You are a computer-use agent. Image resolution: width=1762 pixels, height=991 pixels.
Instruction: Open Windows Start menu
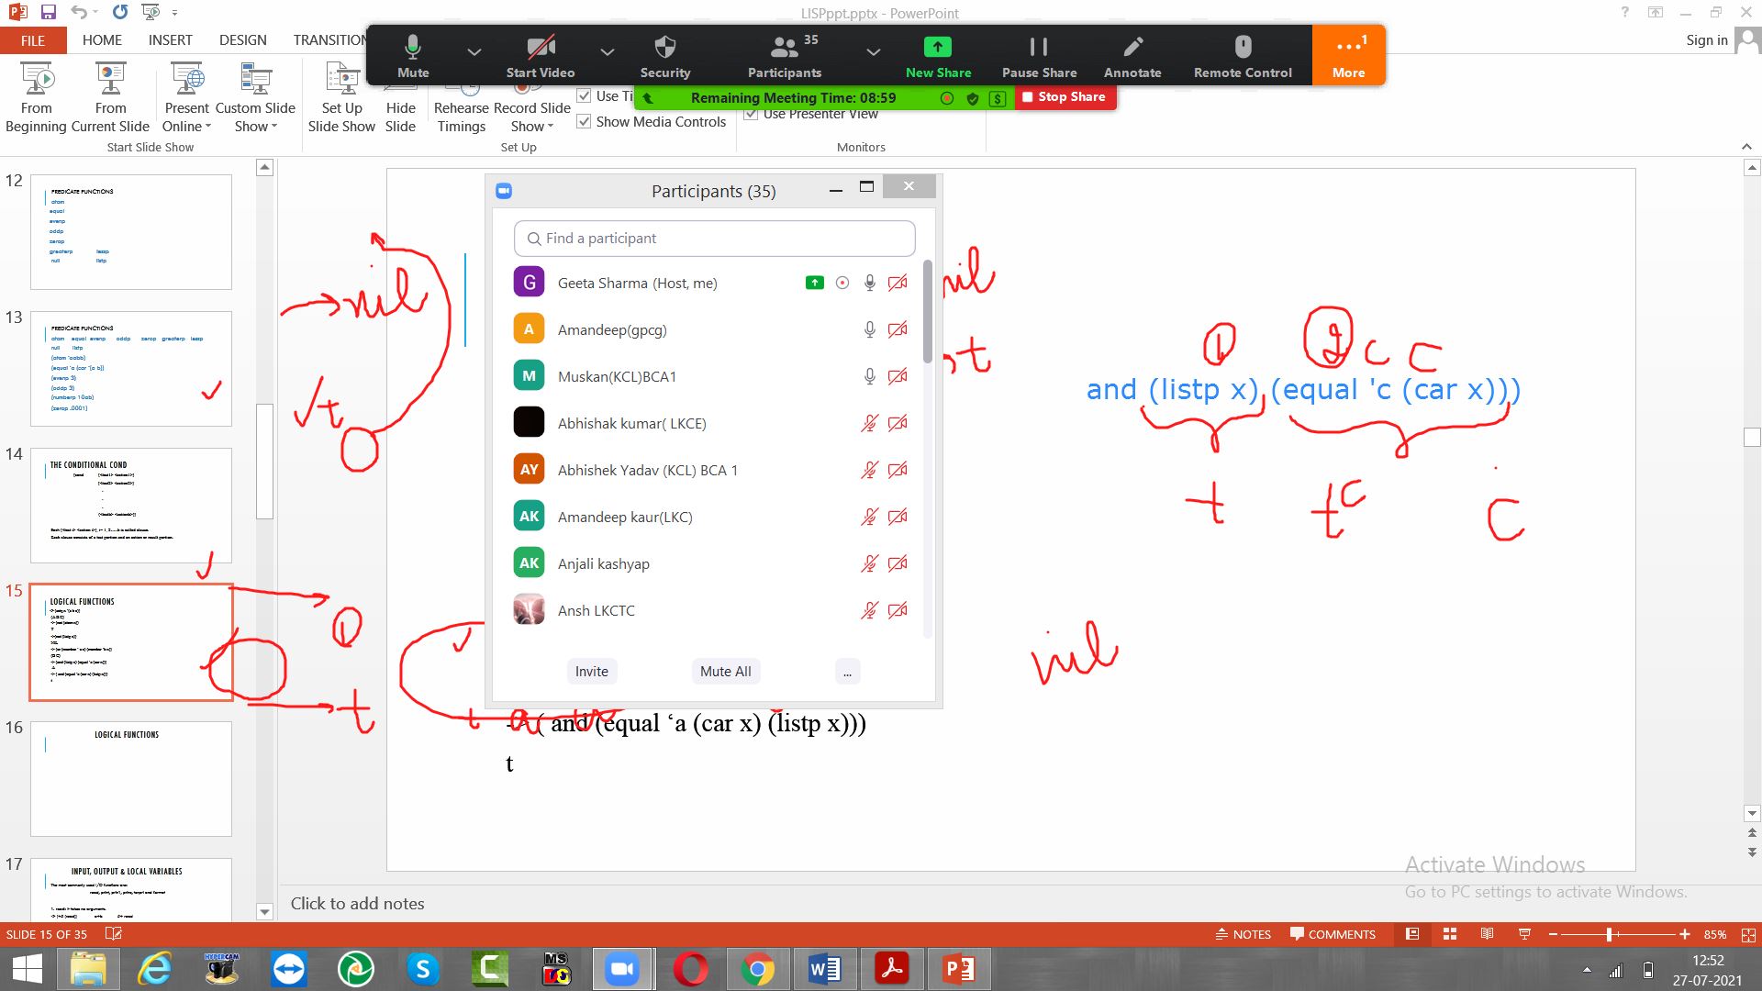27,969
